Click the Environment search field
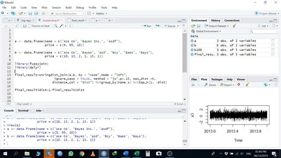 point(263,31)
